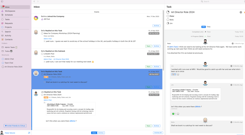Click the top Search field
Screen dimensions: 245x135
(221, 1)
